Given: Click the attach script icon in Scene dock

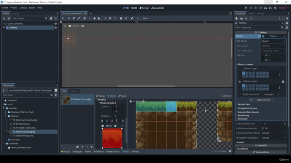Looking at the screenshot, I should (x=51, y=18).
